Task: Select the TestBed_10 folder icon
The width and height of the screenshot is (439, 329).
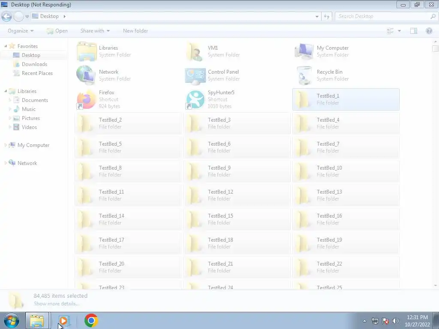Action: point(303,171)
